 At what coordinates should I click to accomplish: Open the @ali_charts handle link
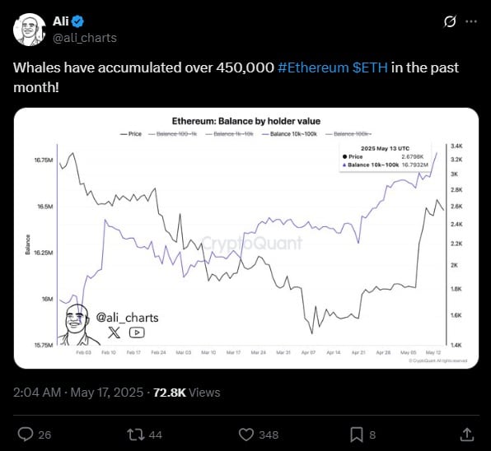(85, 38)
